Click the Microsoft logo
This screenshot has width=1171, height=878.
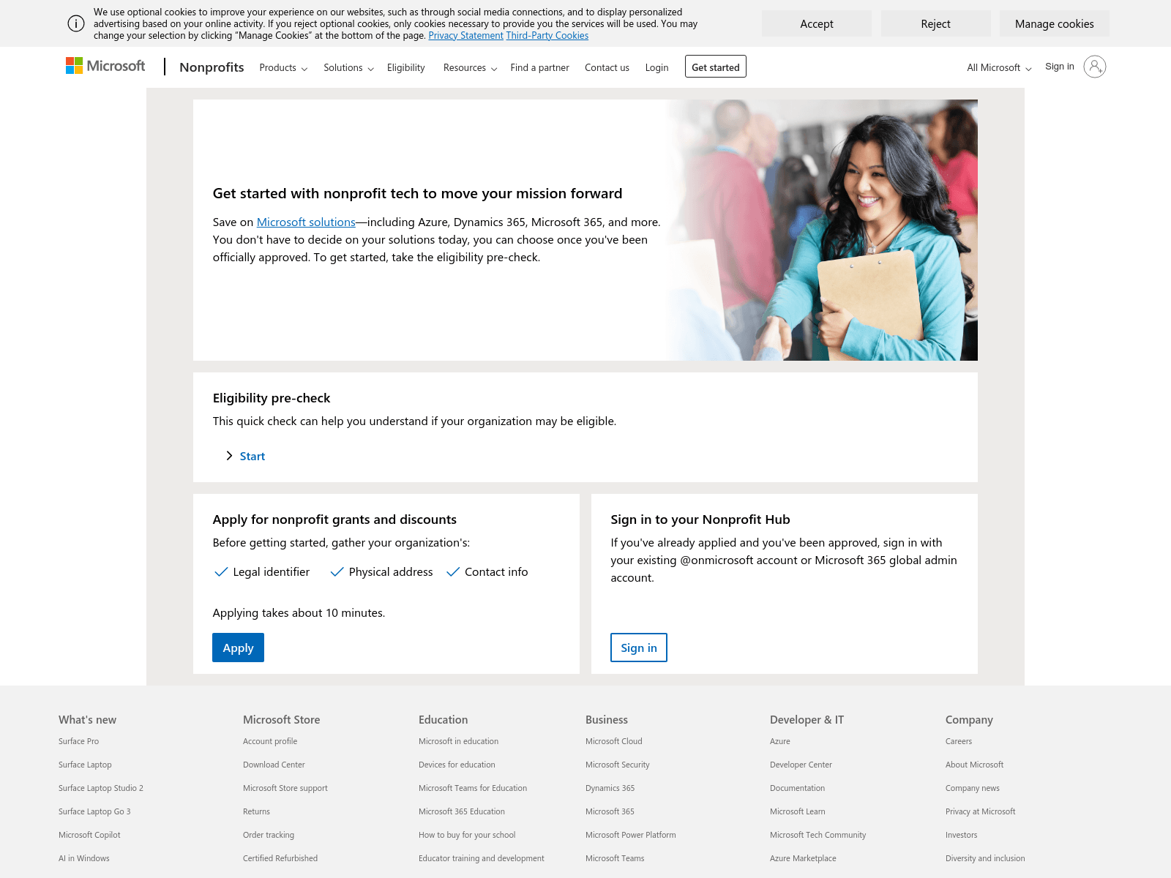point(105,66)
